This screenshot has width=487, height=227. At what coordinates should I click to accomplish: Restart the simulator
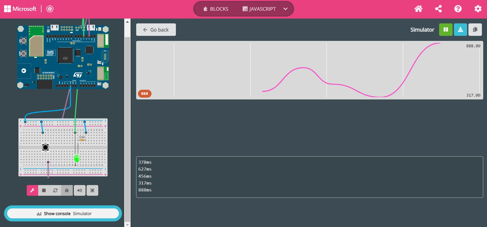55,190
